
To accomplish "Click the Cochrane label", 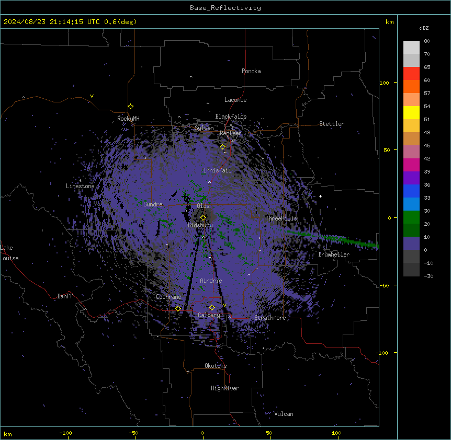I will click(168, 297).
